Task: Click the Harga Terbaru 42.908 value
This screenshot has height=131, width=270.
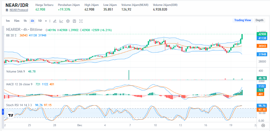Action: pos(40,9)
